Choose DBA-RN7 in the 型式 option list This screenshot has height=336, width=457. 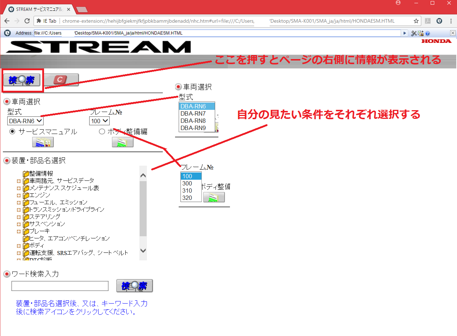pyautogui.click(x=197, y=113)
